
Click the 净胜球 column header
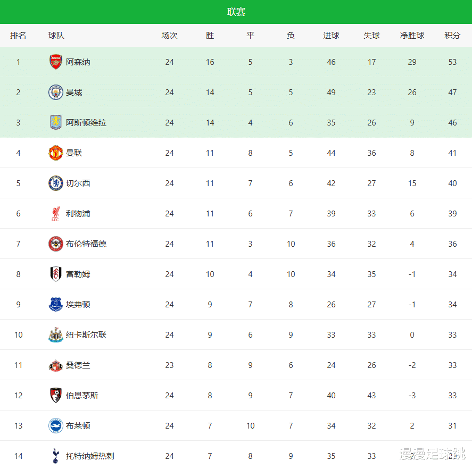(x=412, y=36)
